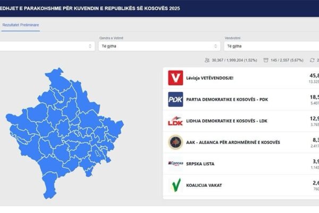319x213 pixels.
Task: Click the ballot box counted icon
Action: 266,60
